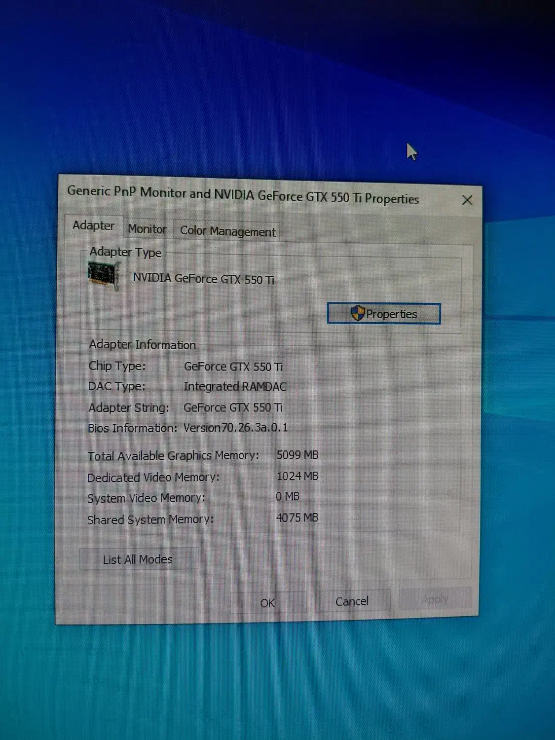This screenshot has height=740, width=555.
Task: Open adapter Properties button
Action: (384, 314)
